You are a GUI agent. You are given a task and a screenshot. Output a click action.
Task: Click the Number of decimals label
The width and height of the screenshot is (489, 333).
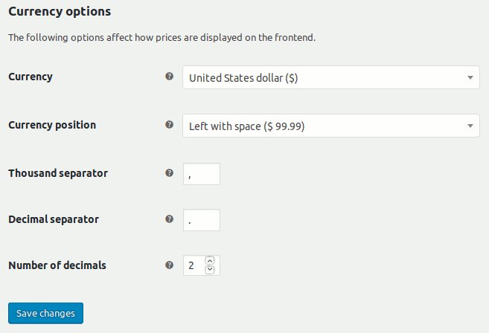point(57,265)
